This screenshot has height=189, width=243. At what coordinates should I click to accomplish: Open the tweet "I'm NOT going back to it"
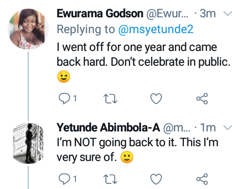coord(138,150)
